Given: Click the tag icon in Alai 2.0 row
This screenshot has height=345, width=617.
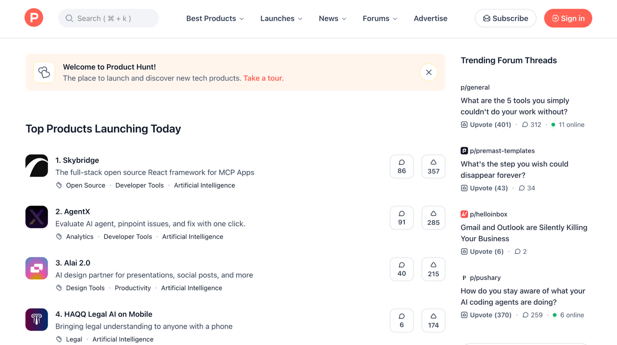Looking at the screenshot, I should [59, 288].
